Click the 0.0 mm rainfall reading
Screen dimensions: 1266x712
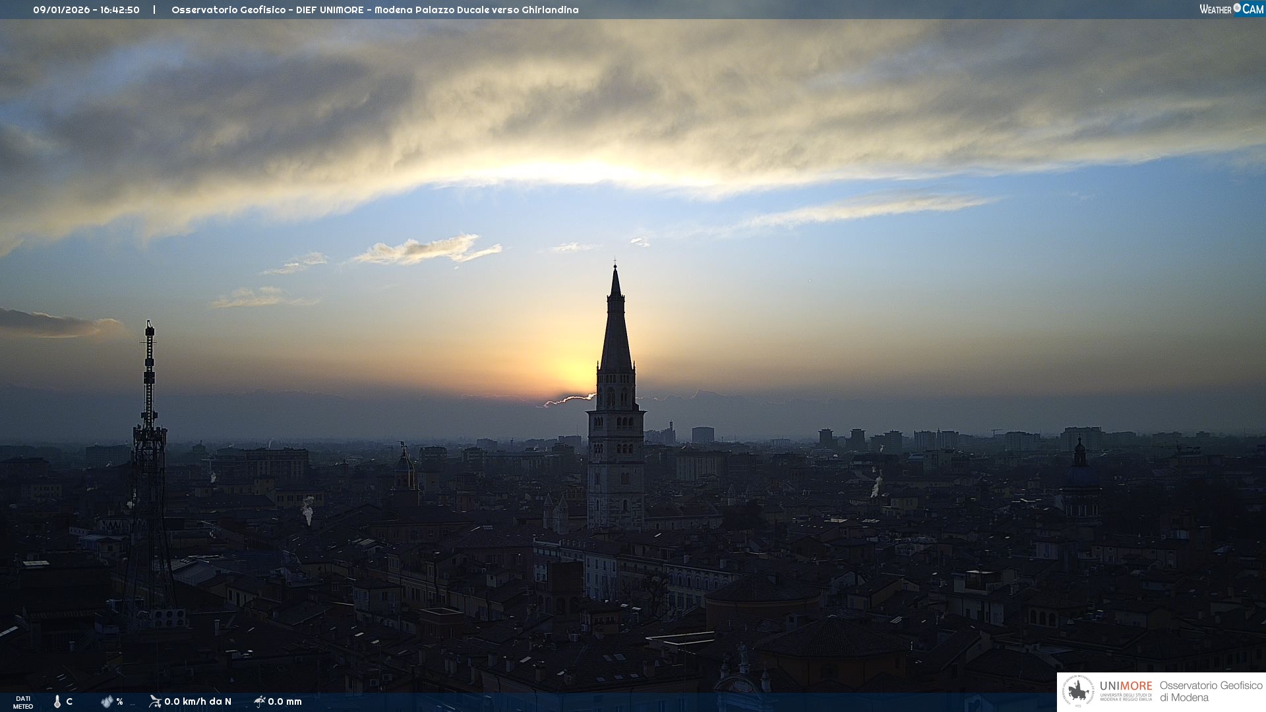point(285,701)
